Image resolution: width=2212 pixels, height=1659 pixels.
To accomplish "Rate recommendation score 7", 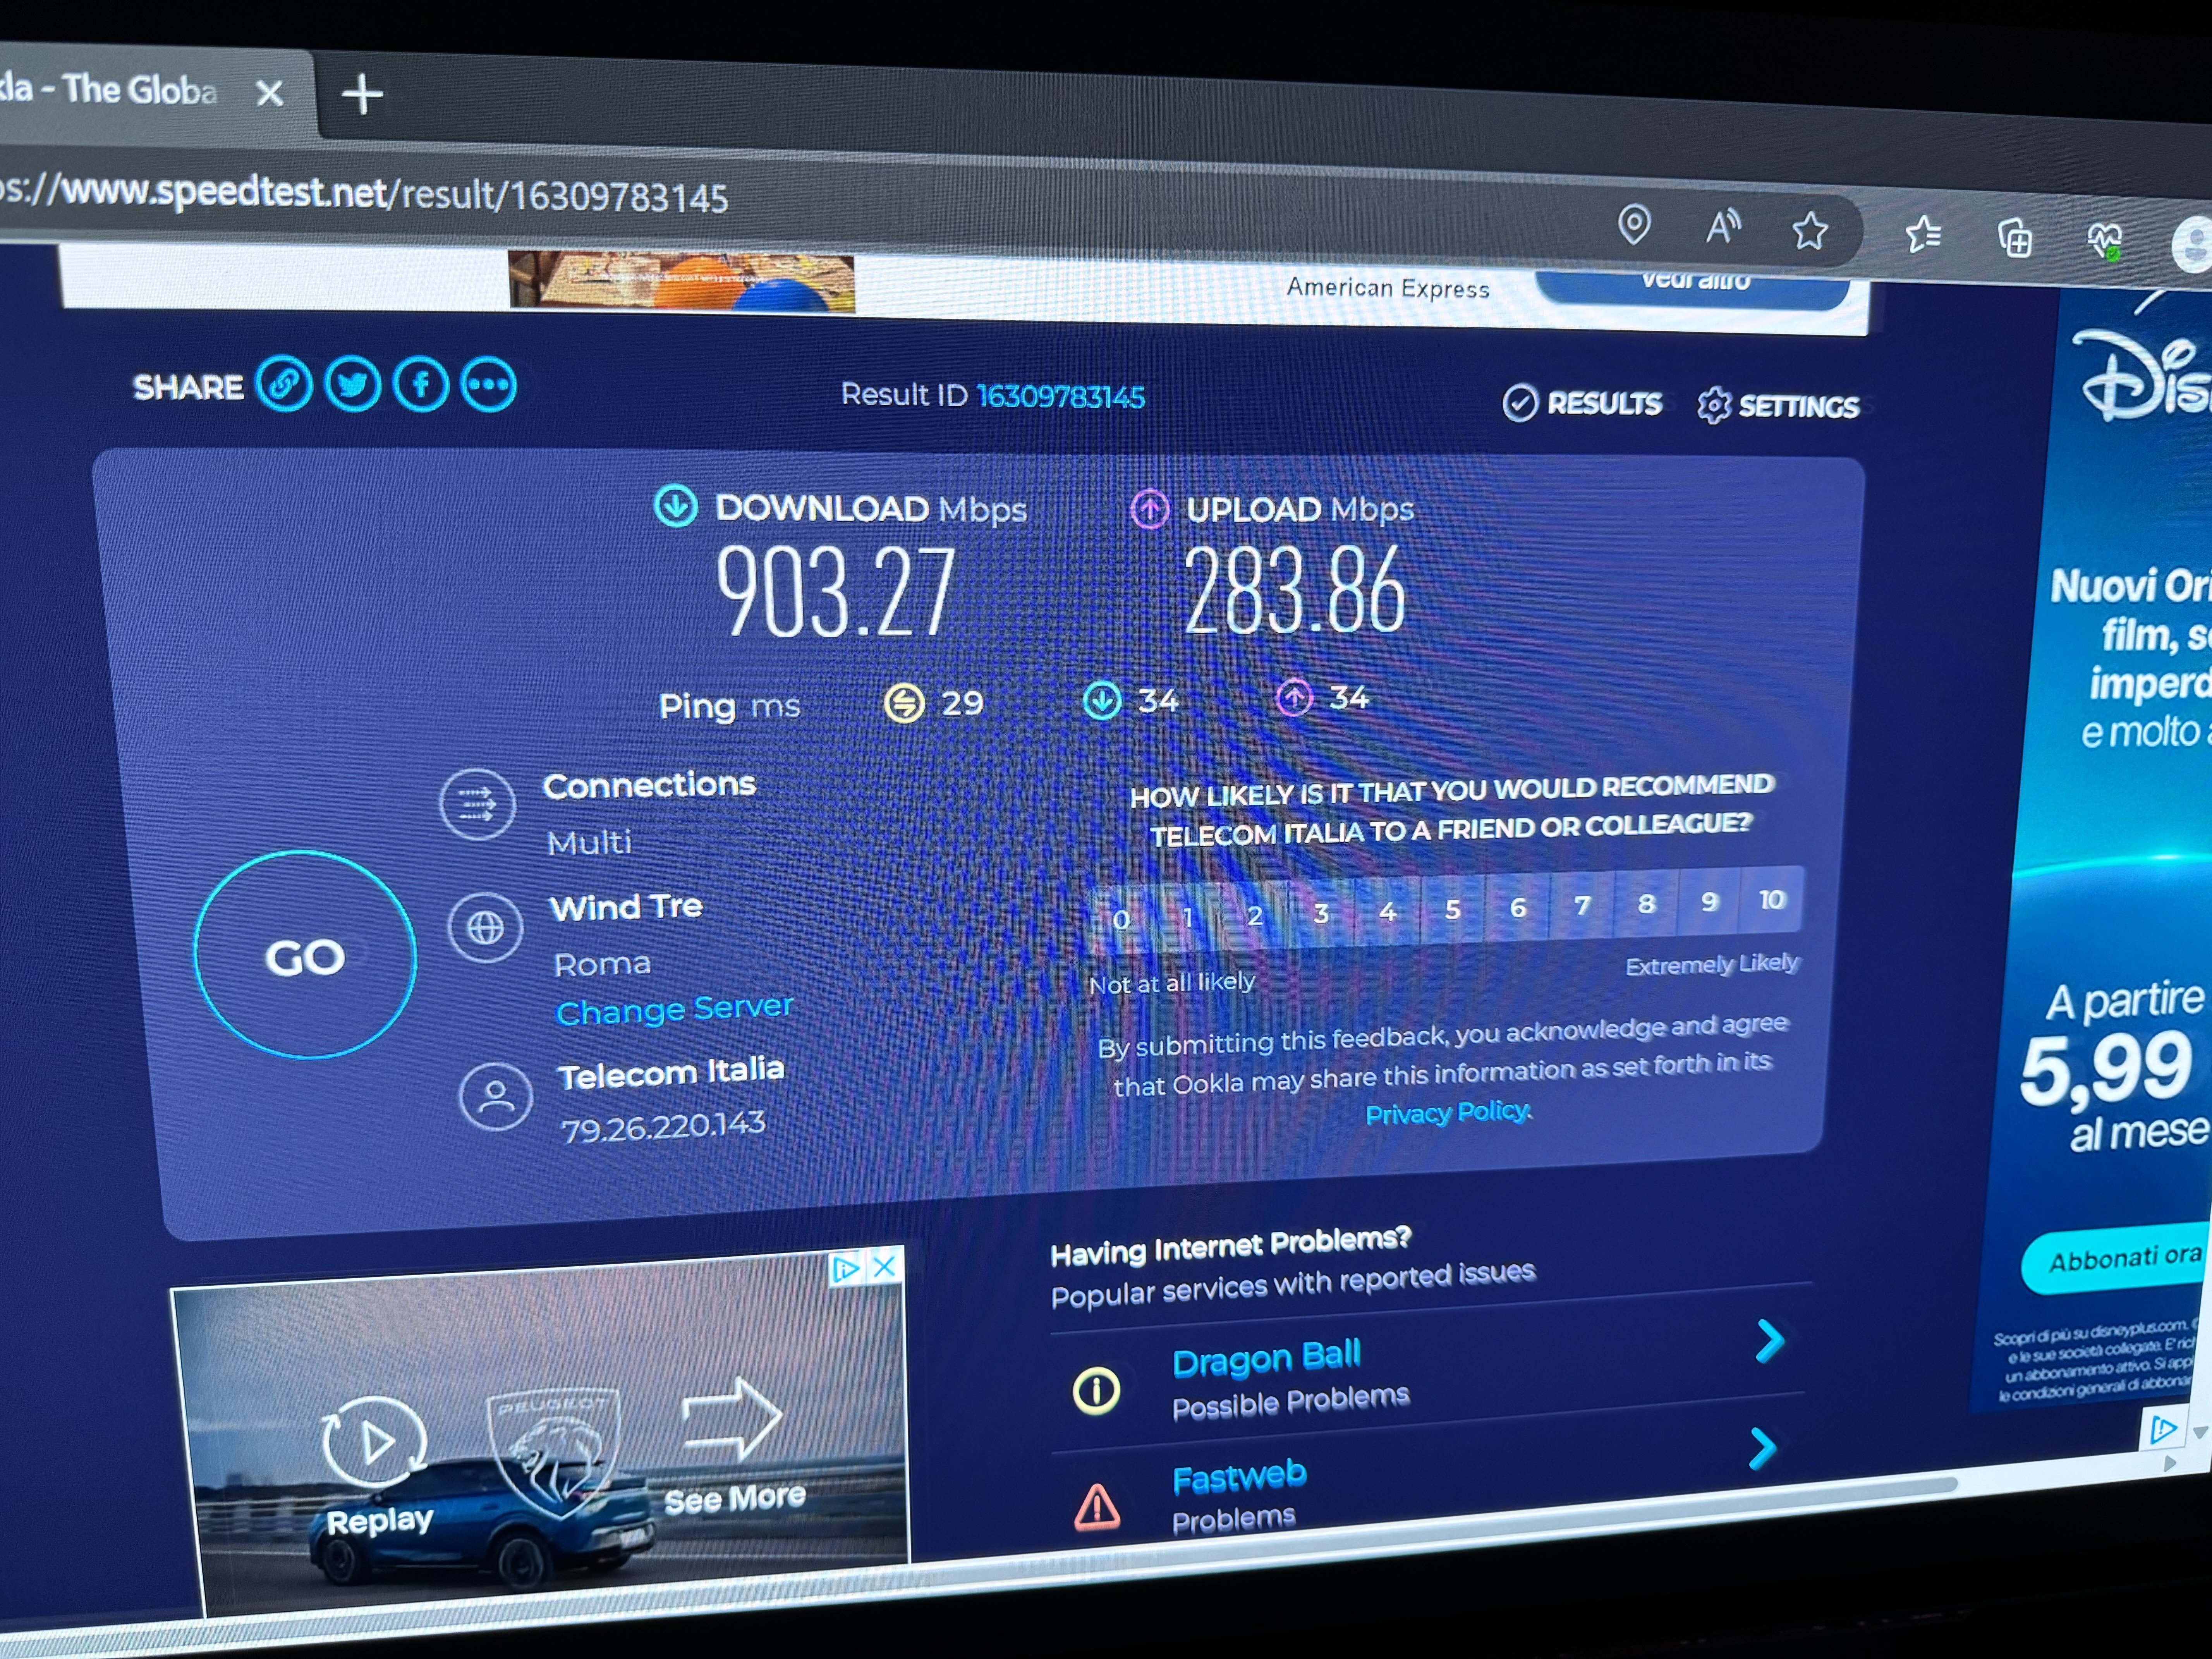I will click(1582, 905).
